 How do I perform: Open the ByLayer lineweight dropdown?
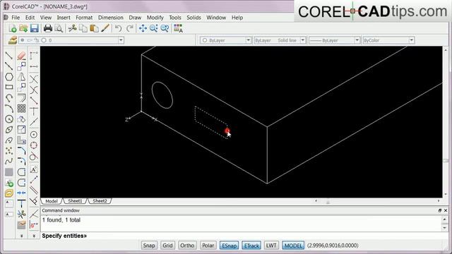click(x=357, y=40)
